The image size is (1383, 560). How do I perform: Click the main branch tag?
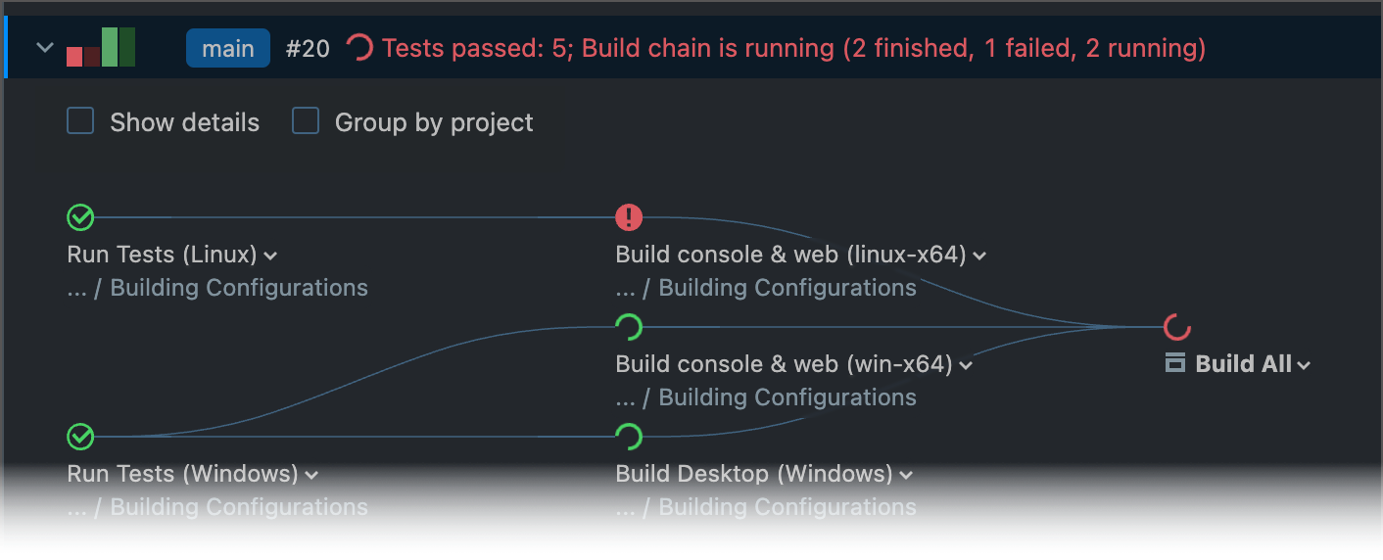(228, 48)
